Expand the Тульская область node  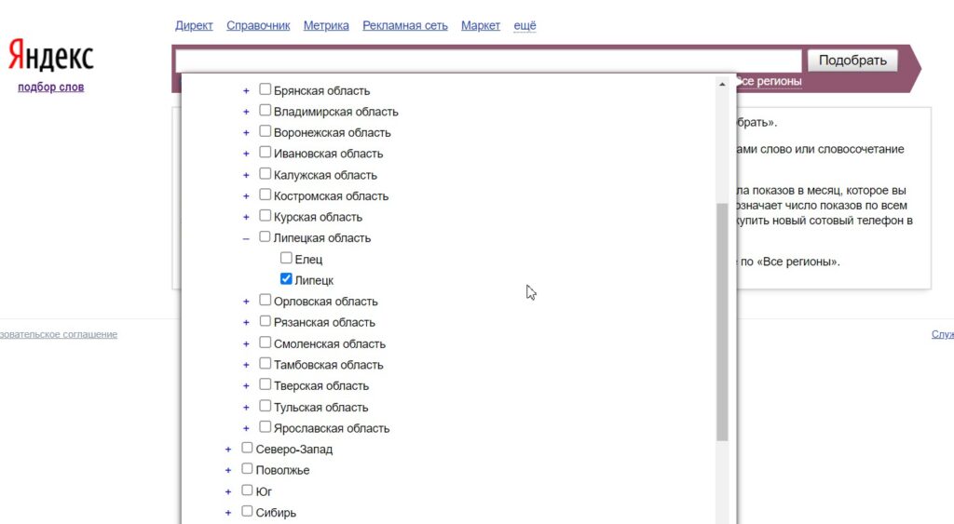[x=246, y=408]
